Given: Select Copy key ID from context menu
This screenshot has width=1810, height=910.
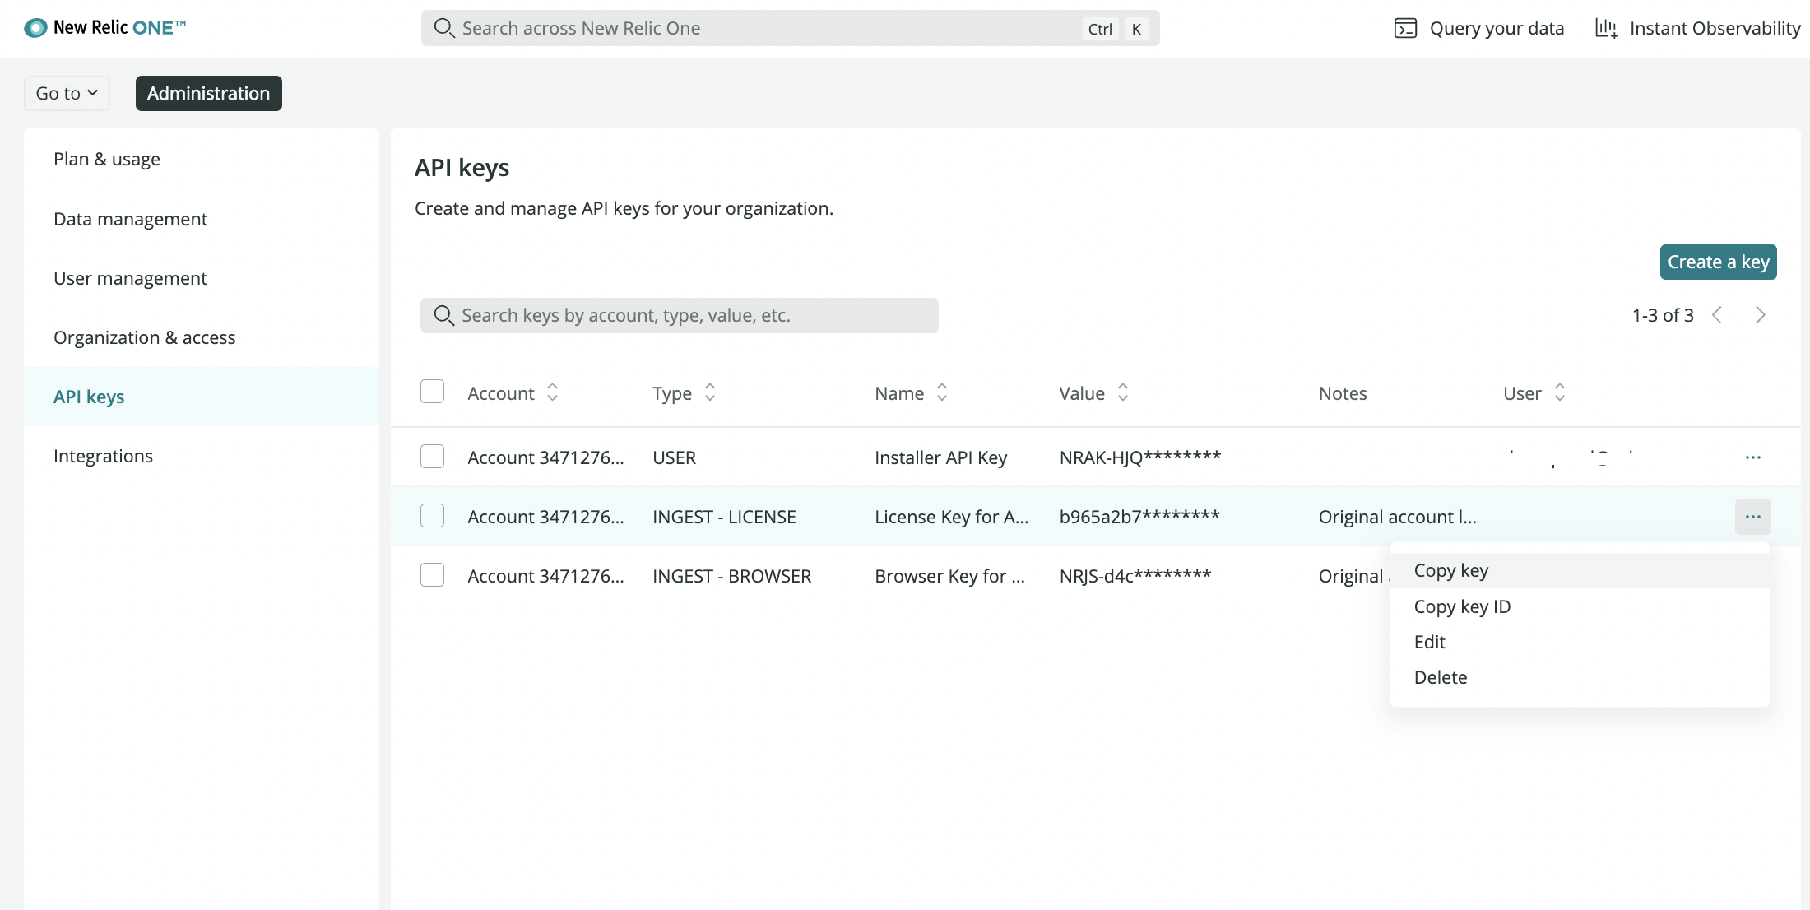Looking at the screenshot, I should (1580, 606).
